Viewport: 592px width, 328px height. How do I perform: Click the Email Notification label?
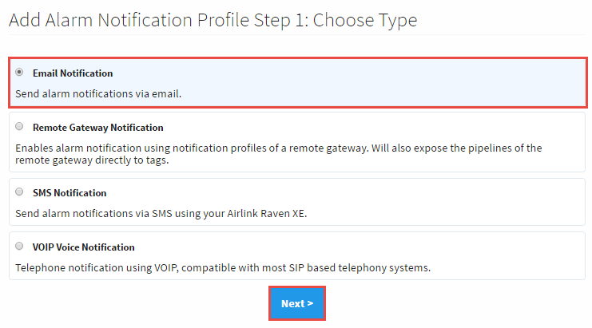point(73,73)
